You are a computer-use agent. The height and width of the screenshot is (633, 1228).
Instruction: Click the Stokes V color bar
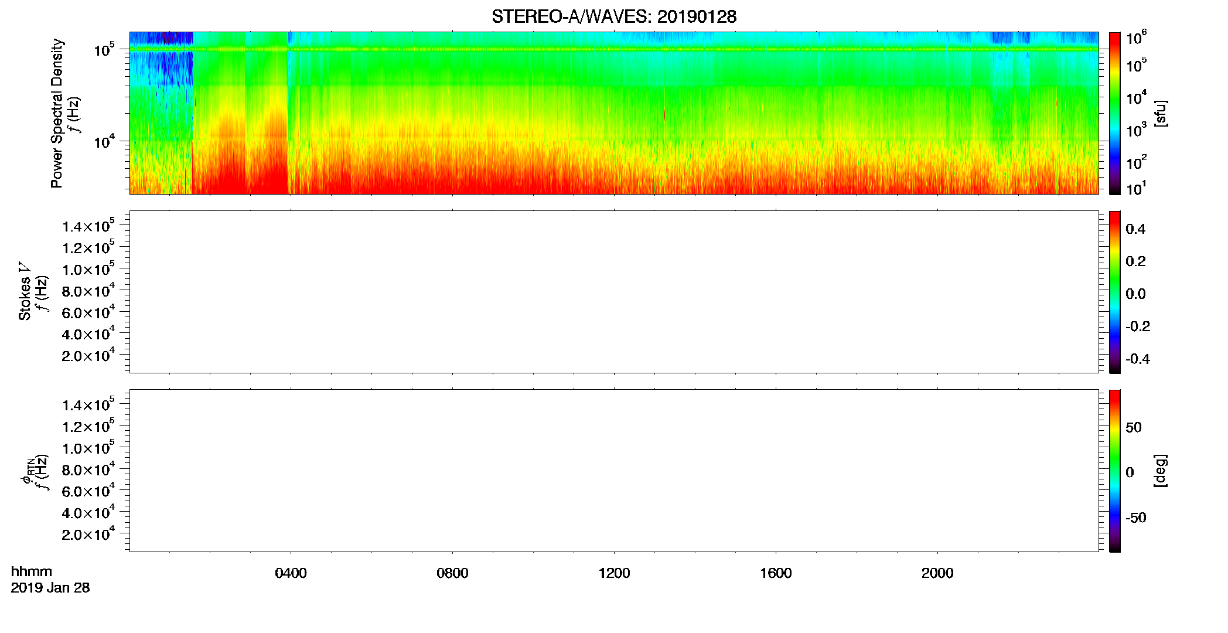point(1114,292)
